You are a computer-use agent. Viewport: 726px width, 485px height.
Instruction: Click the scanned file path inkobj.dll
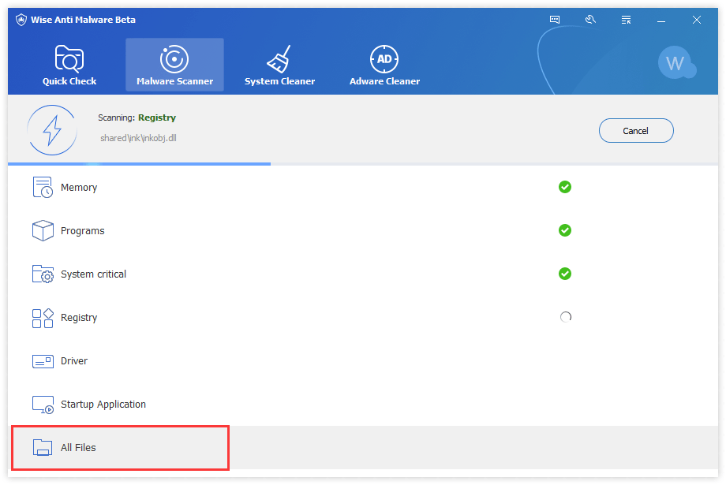138,138
